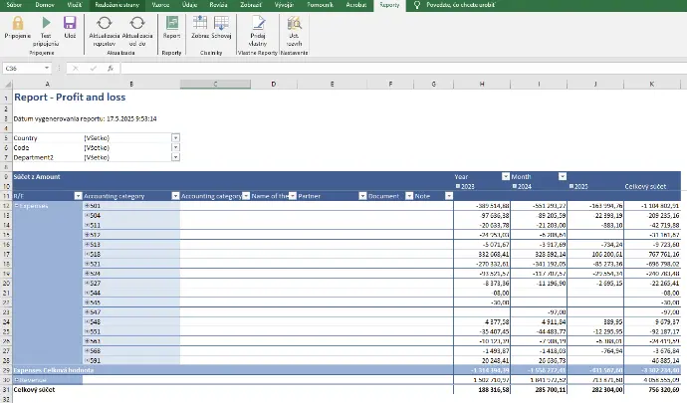
Task: Select the Celkový súčet row label
Action: [x=34, y=389]
